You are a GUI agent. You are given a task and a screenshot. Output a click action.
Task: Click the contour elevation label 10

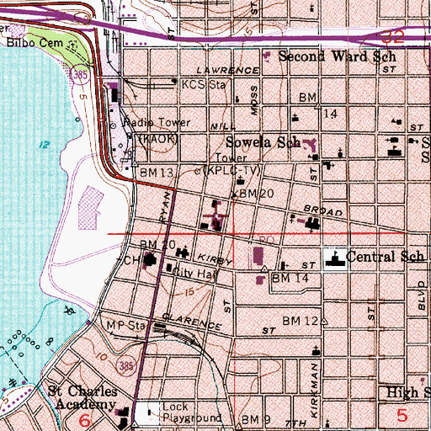point(101,357)
